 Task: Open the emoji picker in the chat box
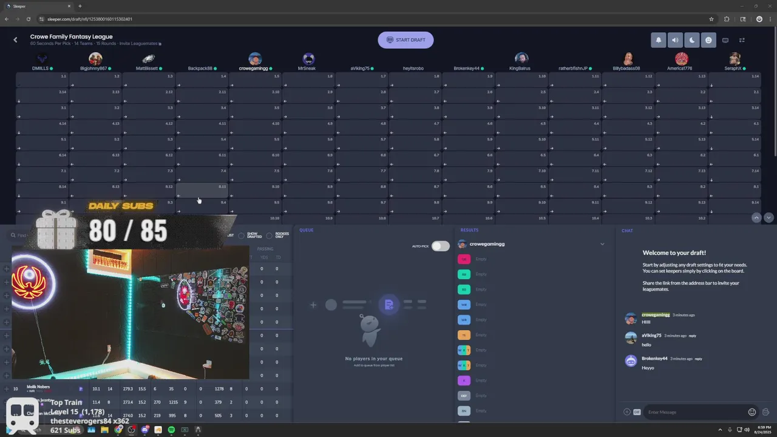752,412
